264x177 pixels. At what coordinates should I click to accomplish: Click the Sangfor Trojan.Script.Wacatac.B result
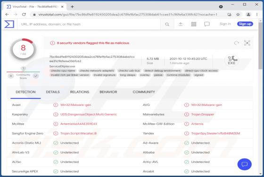coord(78,134)
